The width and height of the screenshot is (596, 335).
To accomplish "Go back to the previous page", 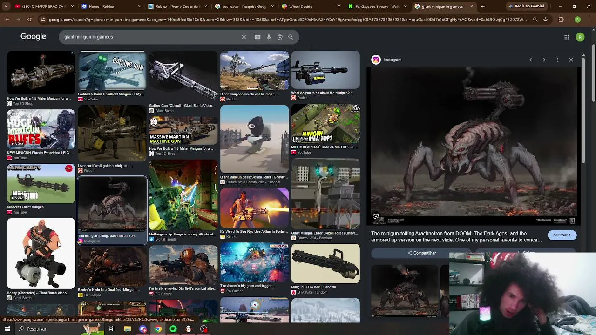I will [x=7, y=20].
